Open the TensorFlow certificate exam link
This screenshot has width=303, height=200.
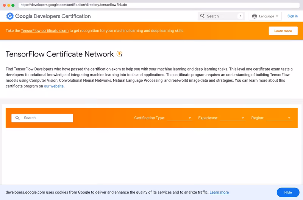click(45, 31)
